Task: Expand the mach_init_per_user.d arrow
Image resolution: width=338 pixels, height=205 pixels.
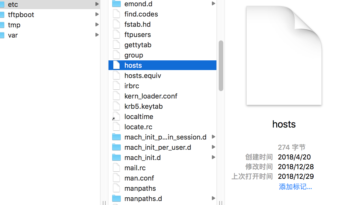Action: (213, 147)
